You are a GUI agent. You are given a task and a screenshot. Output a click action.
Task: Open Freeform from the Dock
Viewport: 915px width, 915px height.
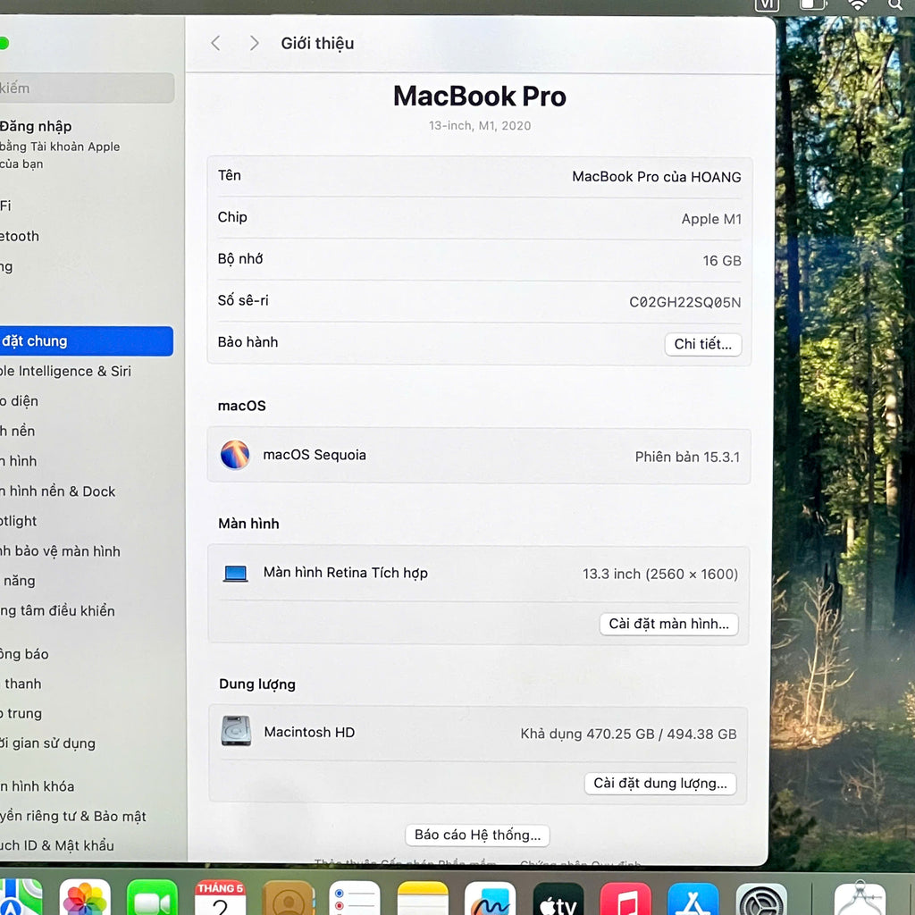click(491, 897)
